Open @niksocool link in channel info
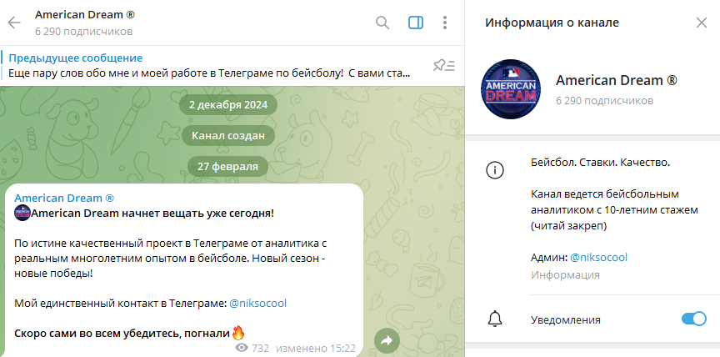 click(598, 257)
